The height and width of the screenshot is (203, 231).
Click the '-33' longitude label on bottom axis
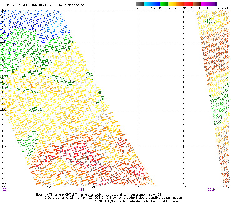pos(183,187)
